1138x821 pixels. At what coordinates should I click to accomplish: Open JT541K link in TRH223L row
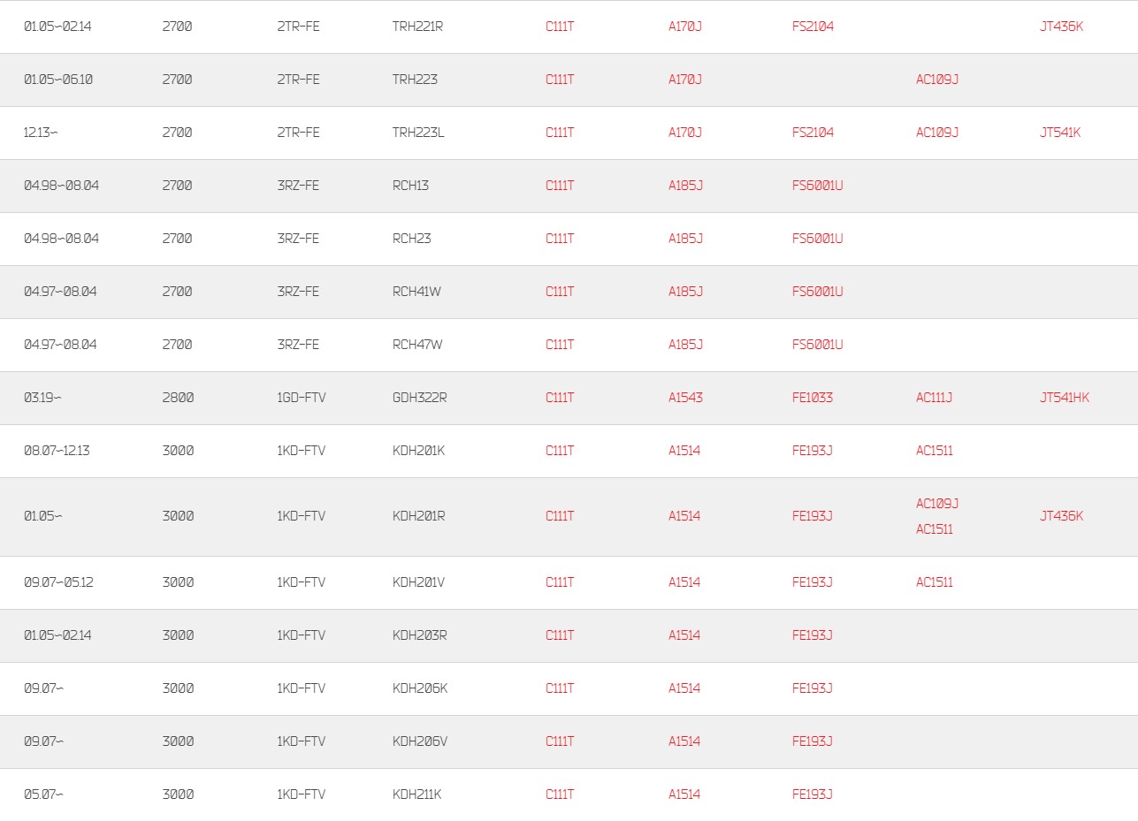pyautogui.click(x=1060, y=133)
